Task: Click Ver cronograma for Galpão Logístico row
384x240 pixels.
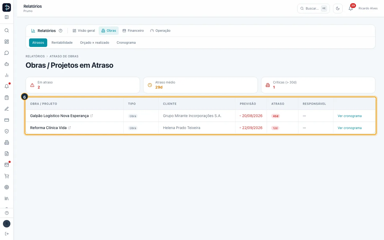Action: click(350, 116)
